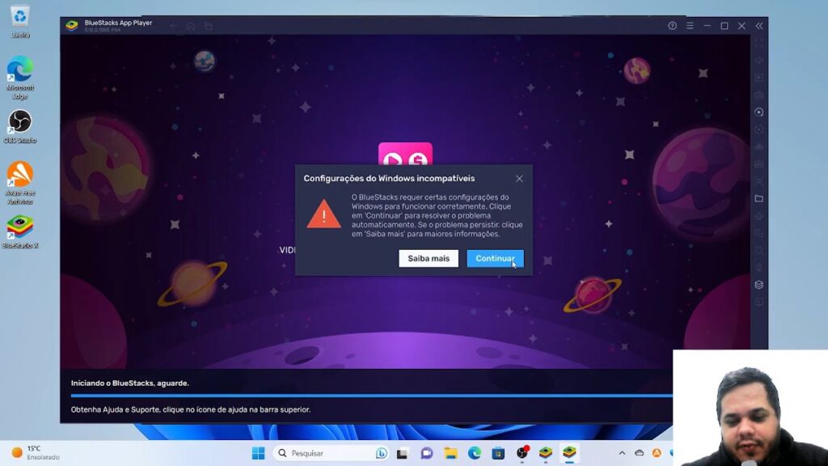Open the BlueStacks hamburger menu
The height and width of the screenshot is (466, 828).
(x=690, y=25)
